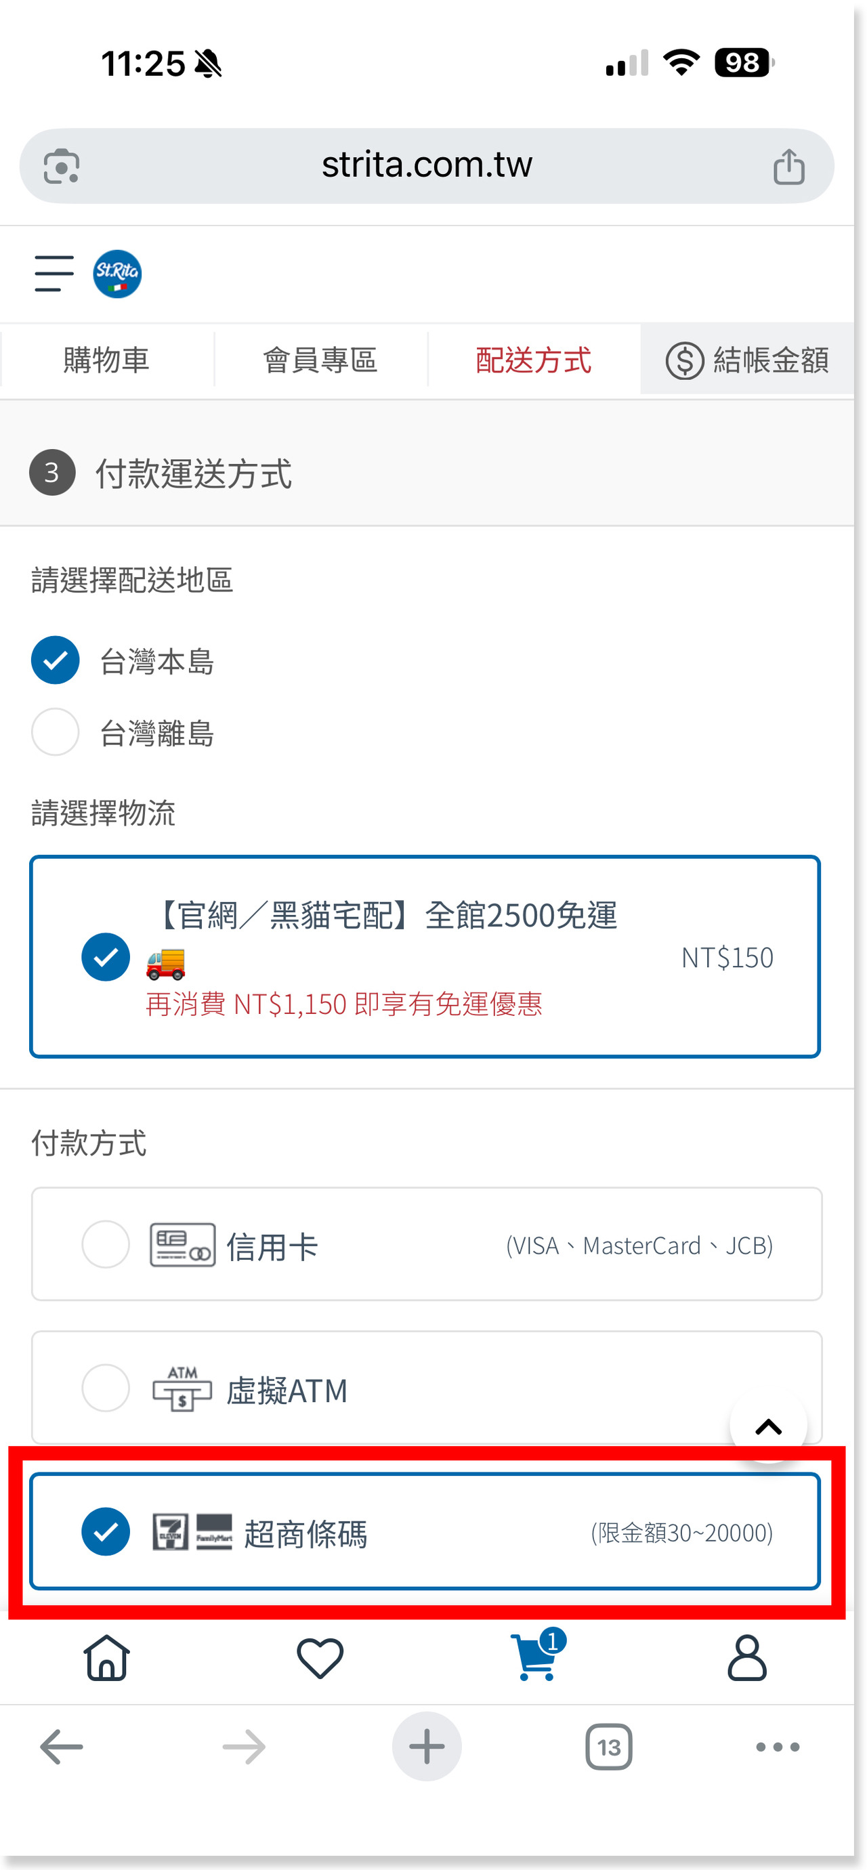867x1870 pixels.
Task: Open the camera search icon in address bar
Action: tap(62, 167)
